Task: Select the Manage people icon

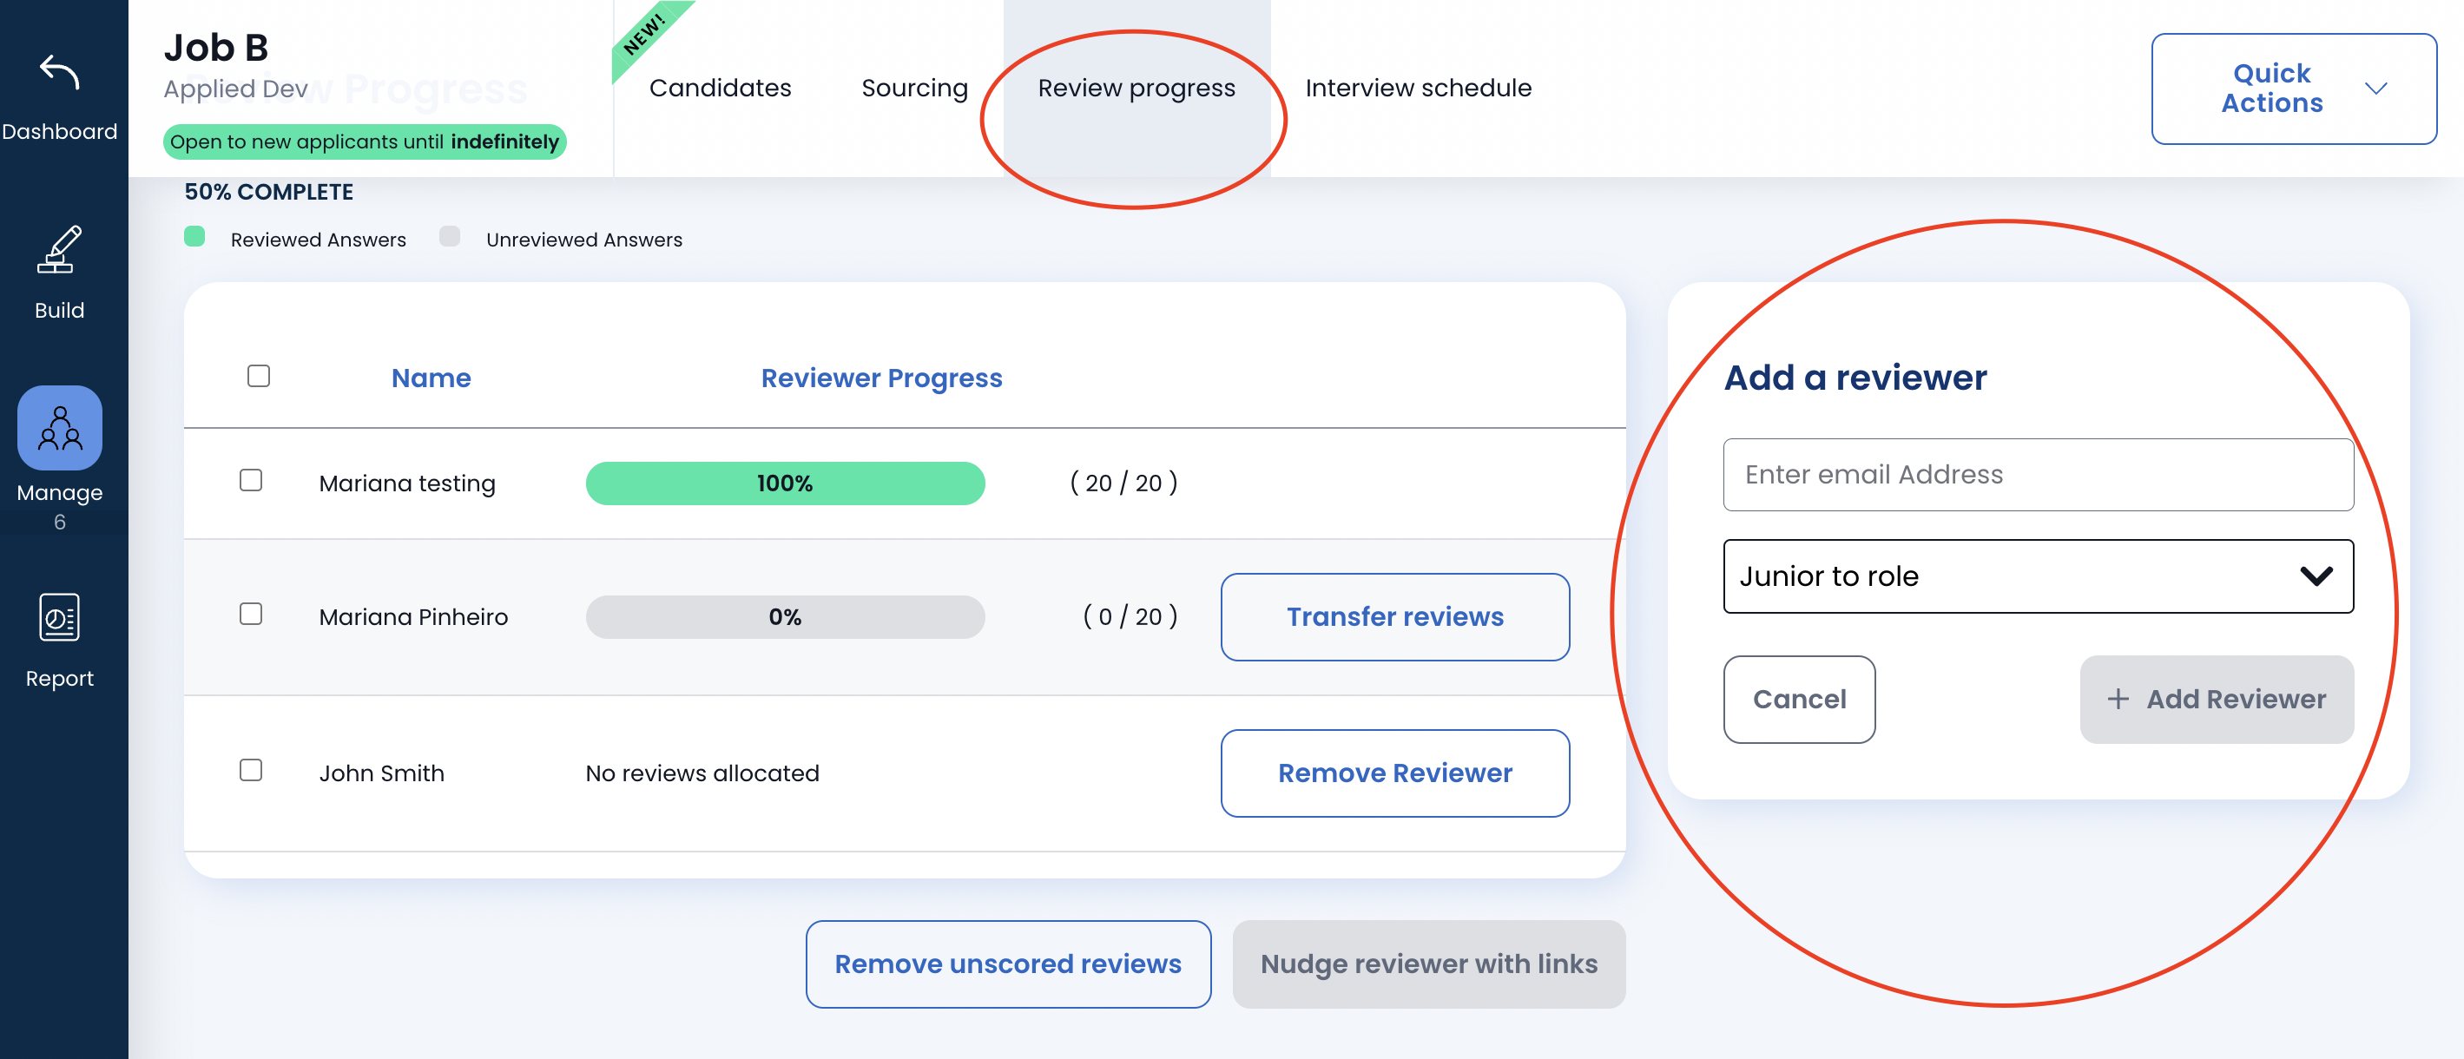Action: (59, 429)
